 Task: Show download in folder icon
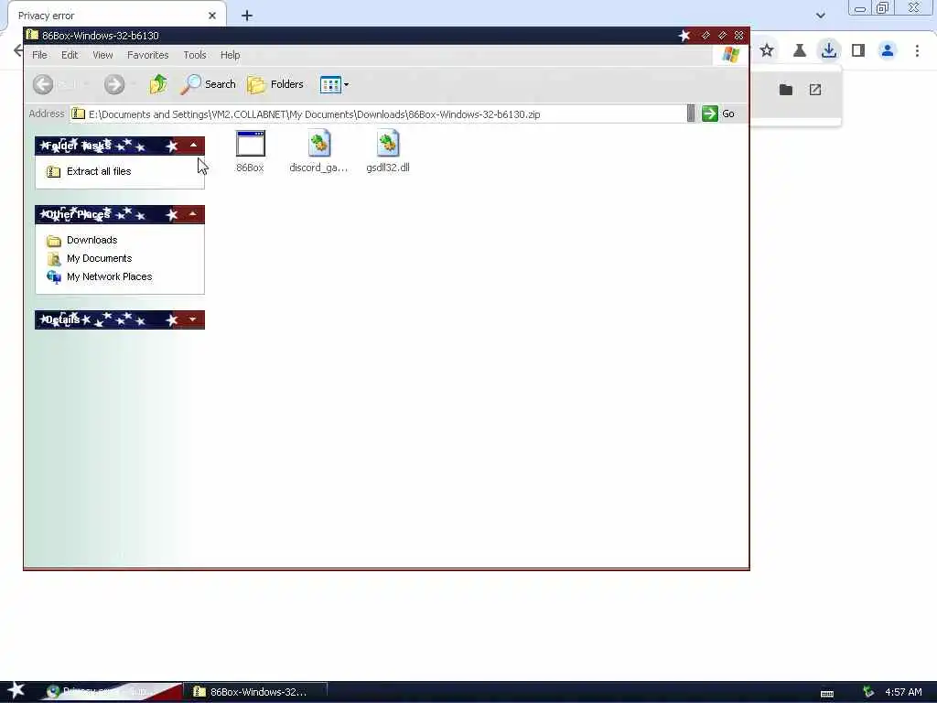tap(786, 90)
